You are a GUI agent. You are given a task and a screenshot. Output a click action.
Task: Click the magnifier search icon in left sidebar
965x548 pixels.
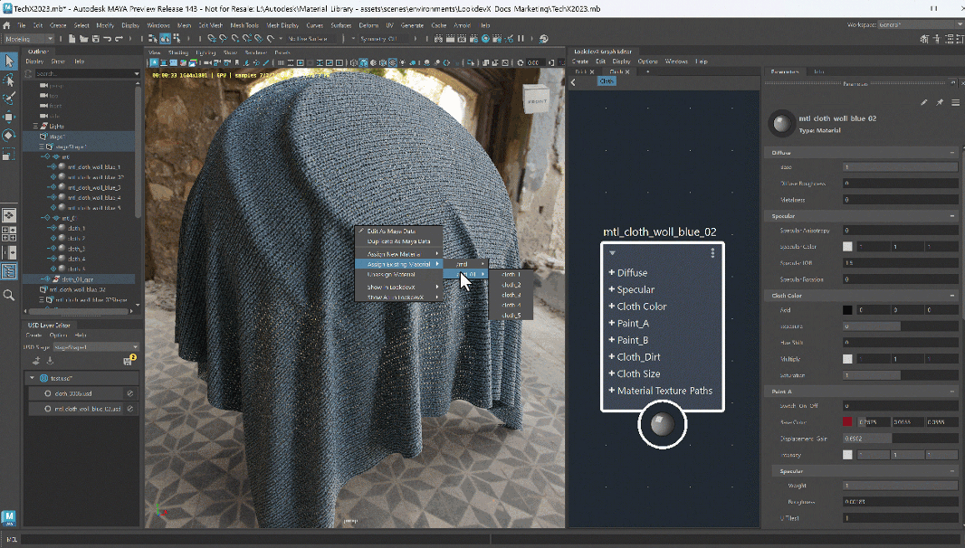tap(9, 295)
